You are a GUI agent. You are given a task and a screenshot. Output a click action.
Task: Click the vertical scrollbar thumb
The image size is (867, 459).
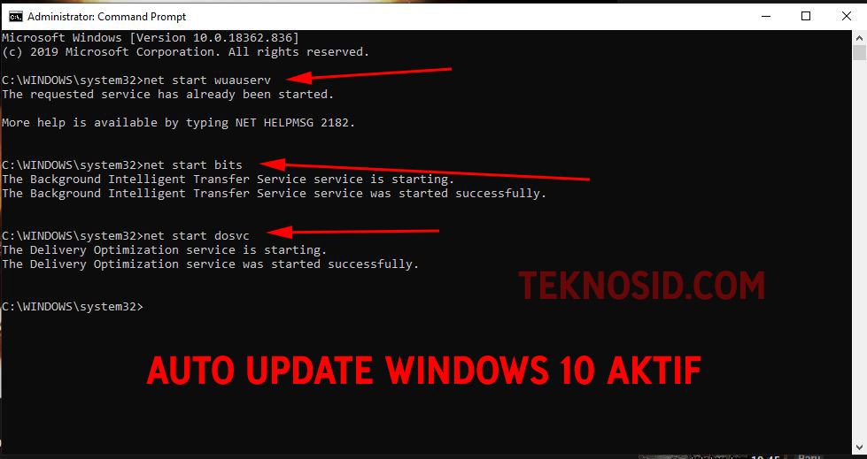859,53
